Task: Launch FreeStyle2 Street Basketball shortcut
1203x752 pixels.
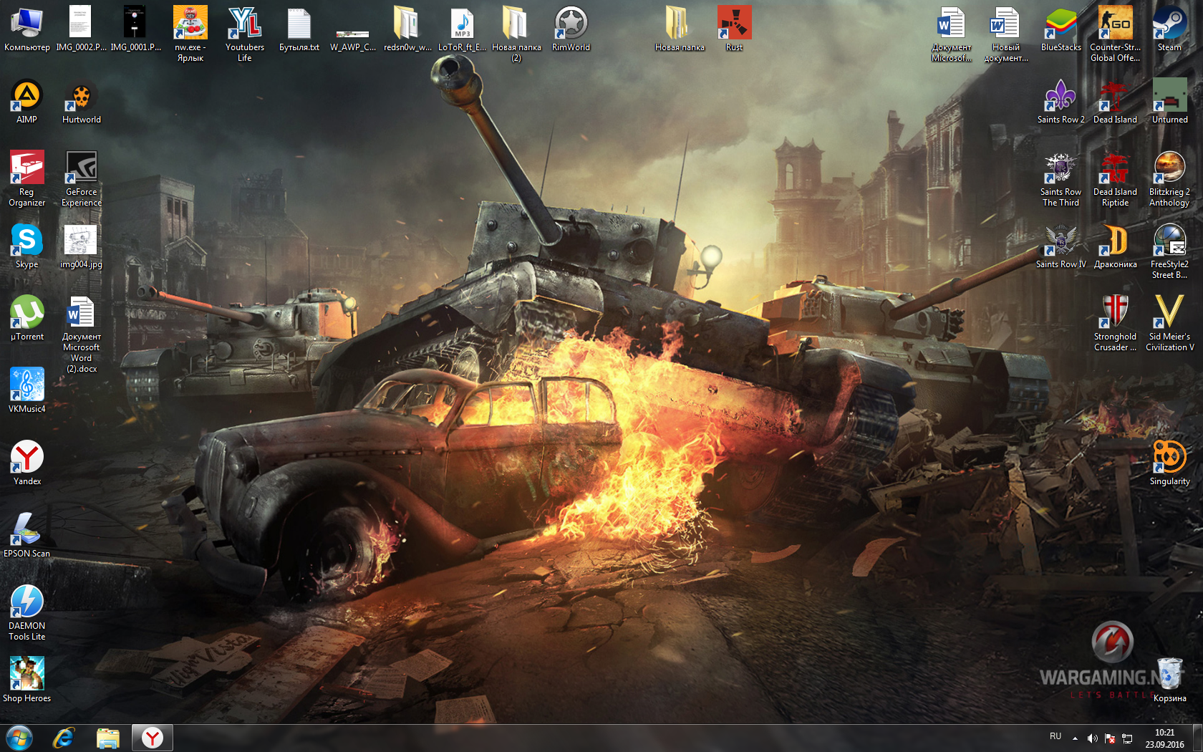Action: click(x=1169, y=251)
